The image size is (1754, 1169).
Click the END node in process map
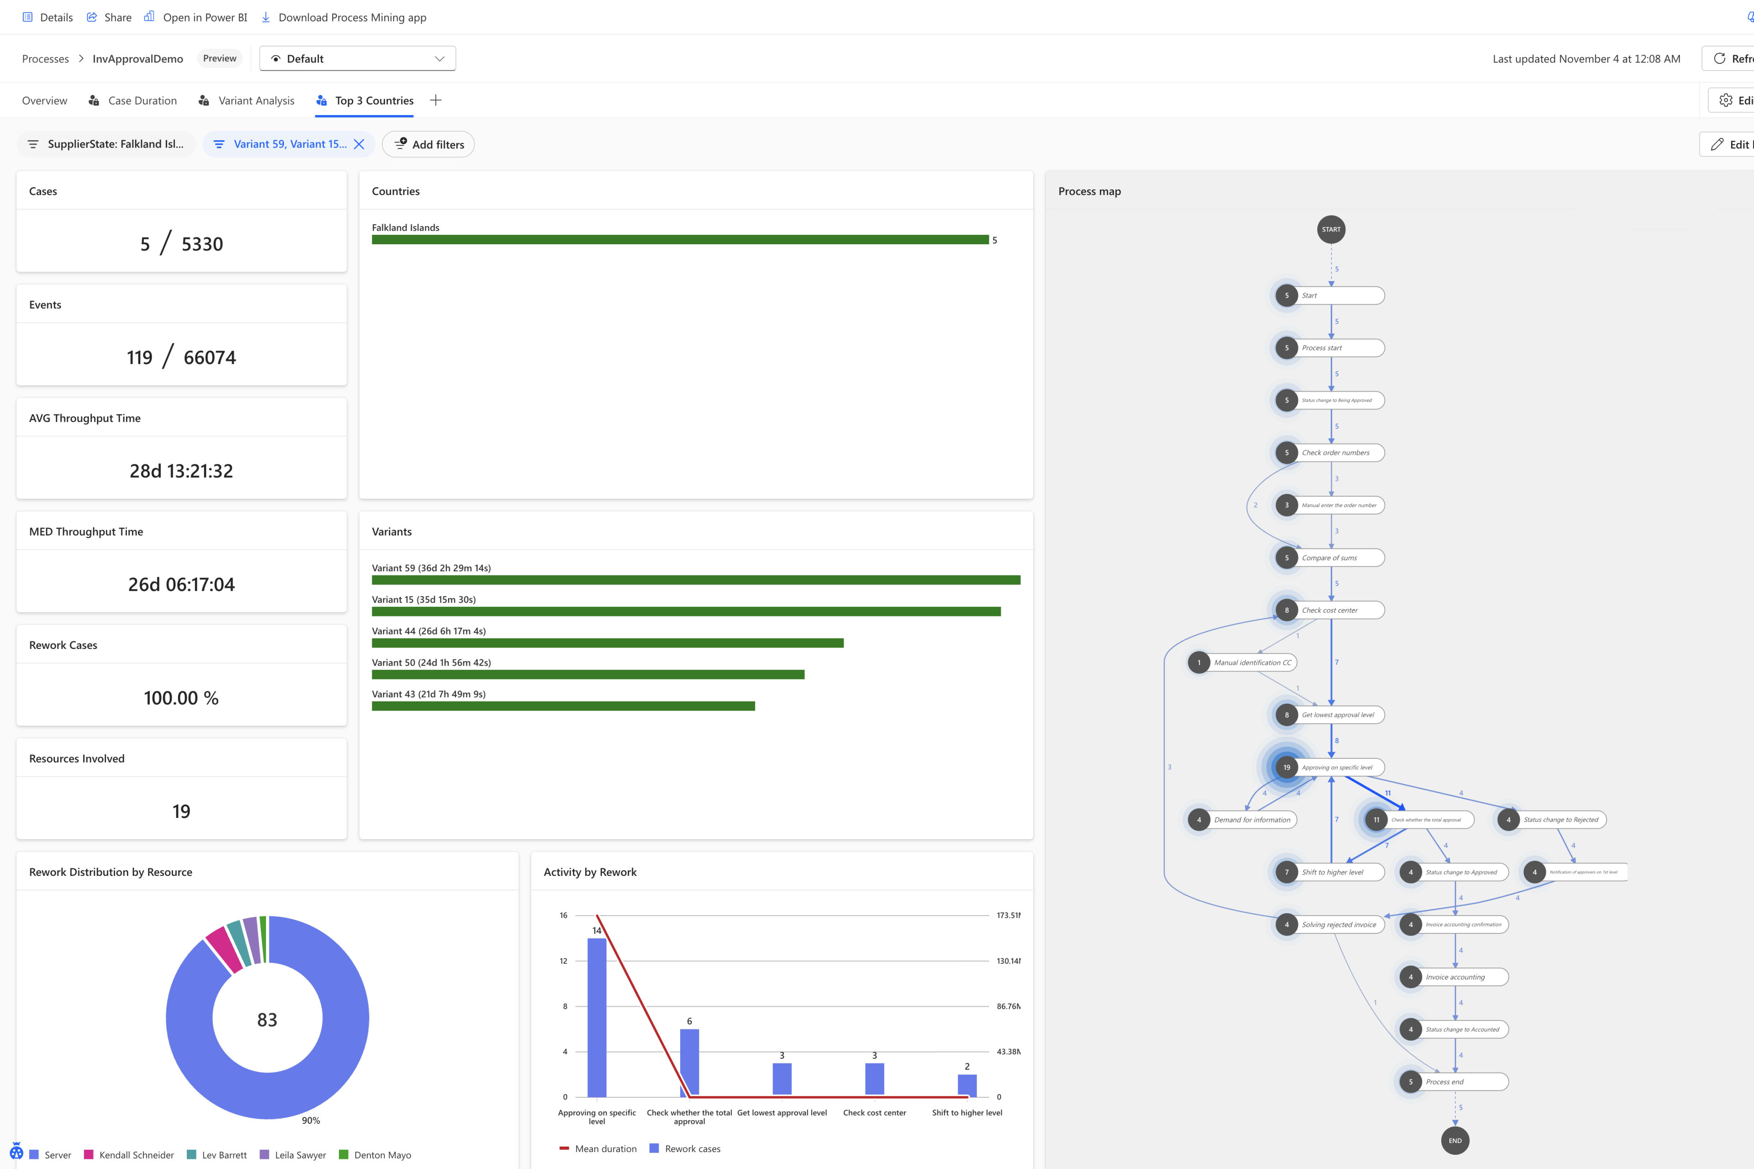tap(1455, 1141)
